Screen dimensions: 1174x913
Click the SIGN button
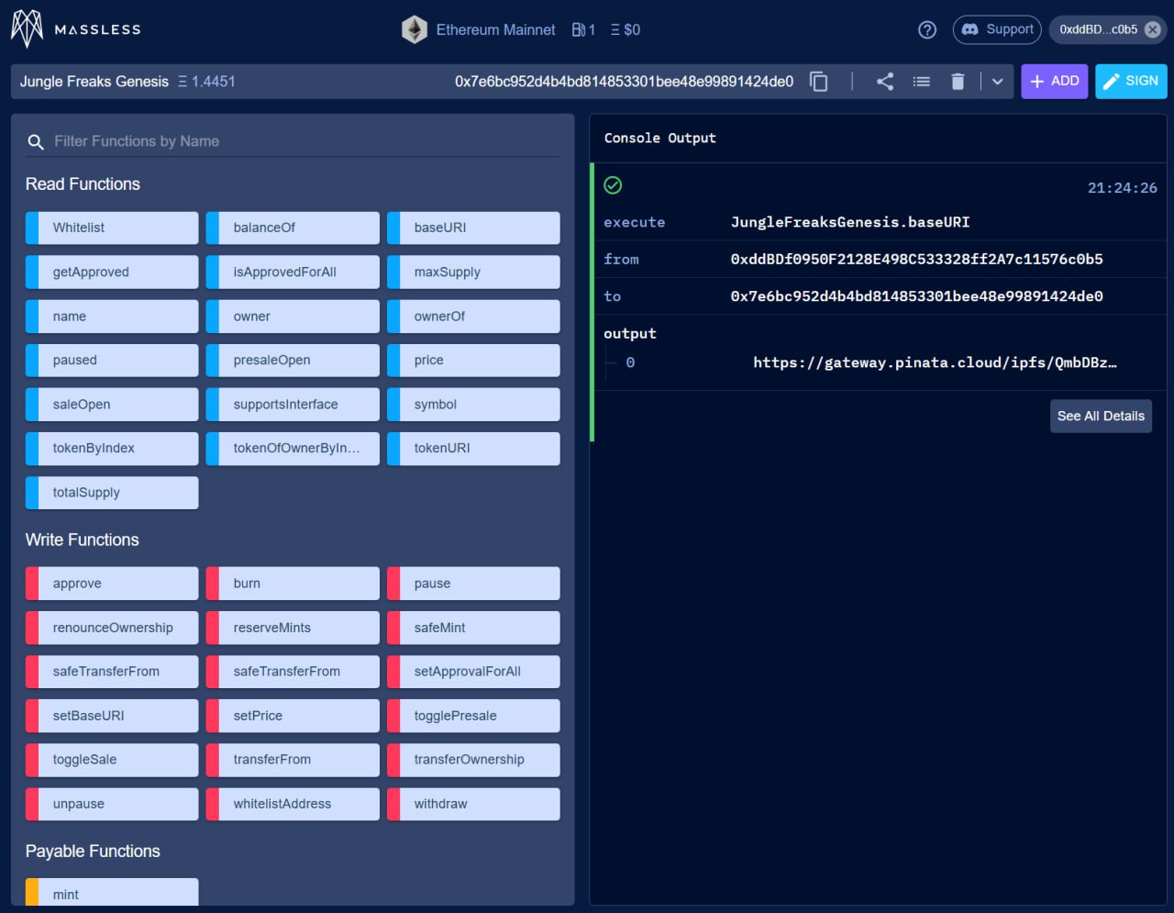click(1131, 81)
